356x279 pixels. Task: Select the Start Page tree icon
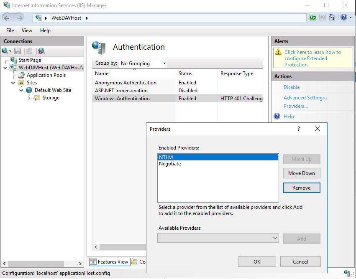pos(14,60)
